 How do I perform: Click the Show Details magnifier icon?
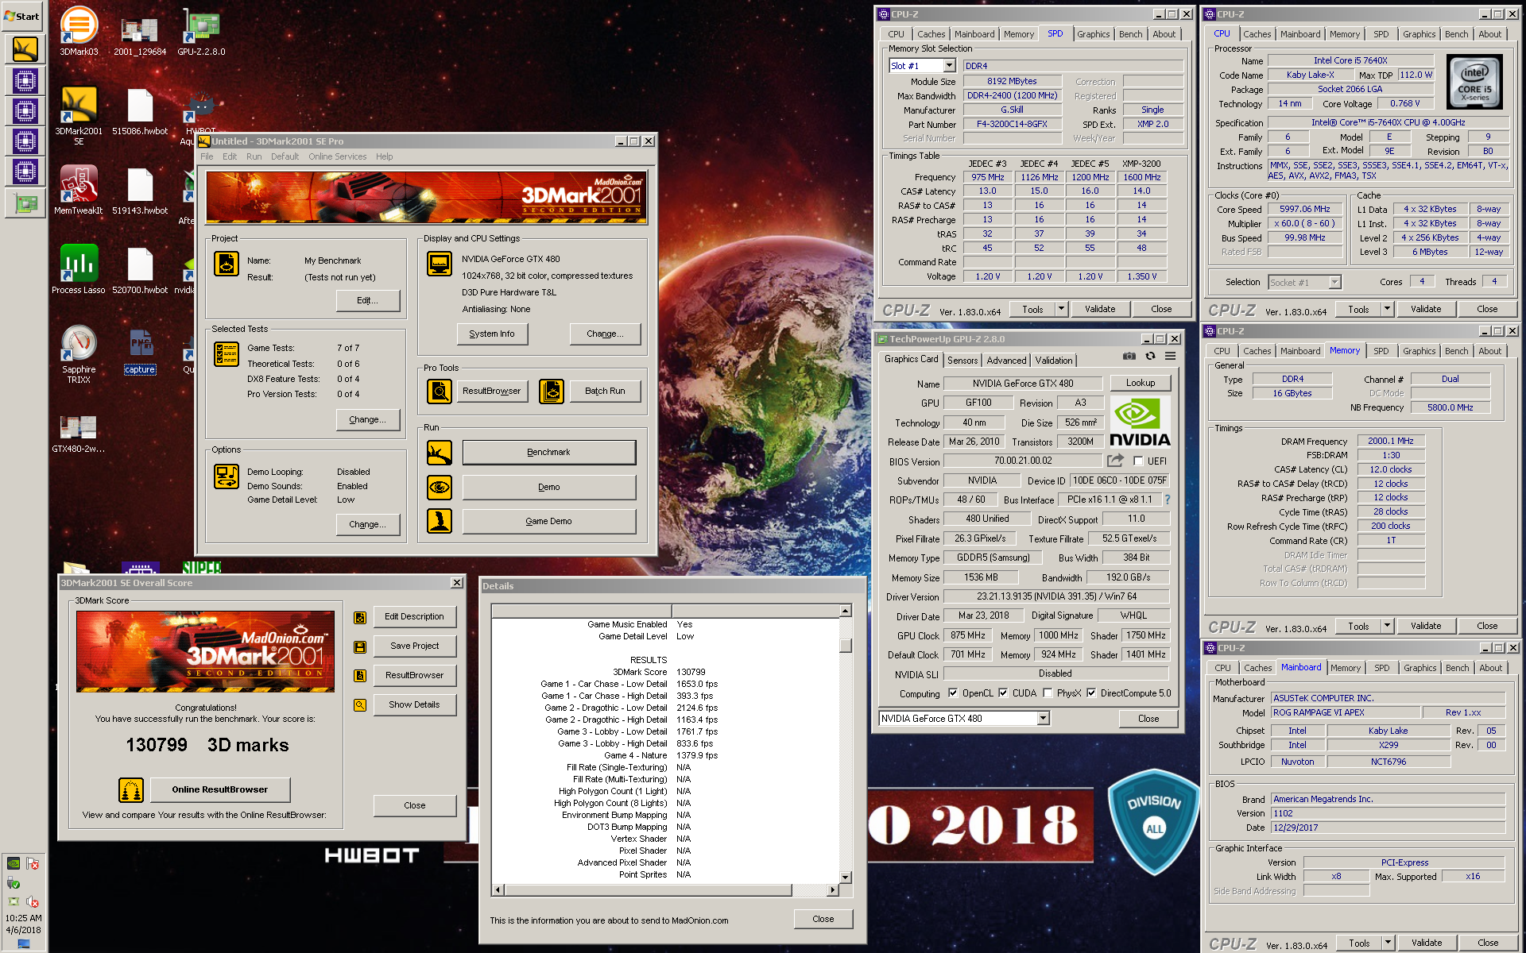pos(360,705)
